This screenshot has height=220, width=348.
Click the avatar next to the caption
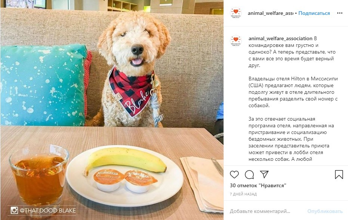pos(235,41)
